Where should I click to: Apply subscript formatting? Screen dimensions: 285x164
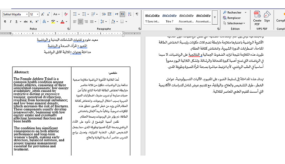click(x=31, y=21)
